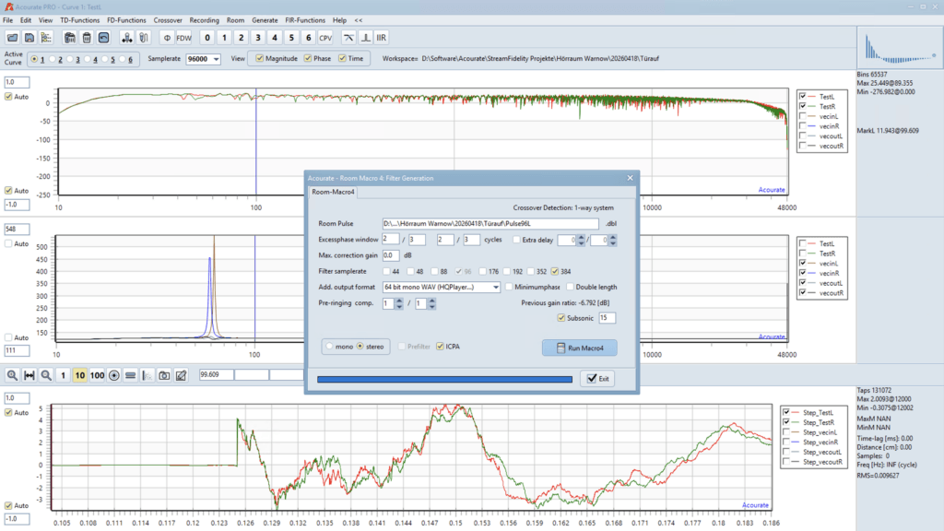Select the mono radio button
This screenshot has width=944, height=531.
pyautogui.click(x=329, y=347)
